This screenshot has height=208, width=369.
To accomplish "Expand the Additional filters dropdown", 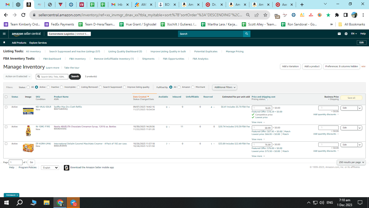I will click(224, 87).
